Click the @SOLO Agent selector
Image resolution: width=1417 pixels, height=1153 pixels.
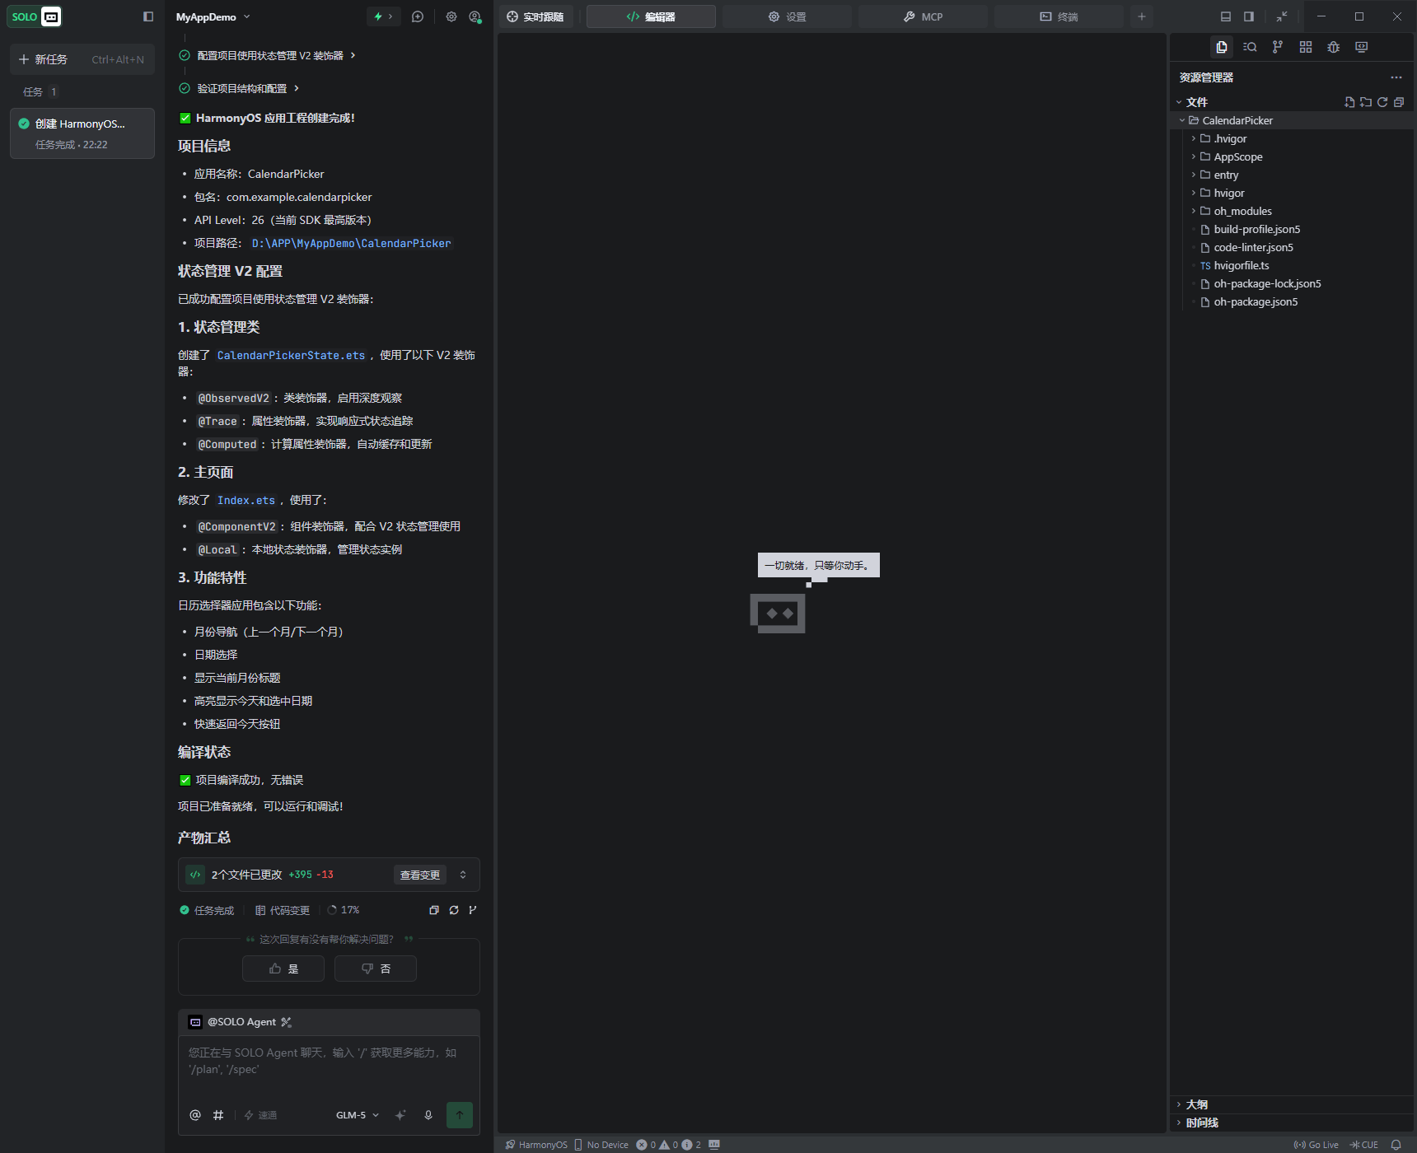coord(241,1022)
